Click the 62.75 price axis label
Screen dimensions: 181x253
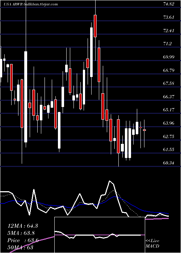pyautogui.click(x=169, y=137)
